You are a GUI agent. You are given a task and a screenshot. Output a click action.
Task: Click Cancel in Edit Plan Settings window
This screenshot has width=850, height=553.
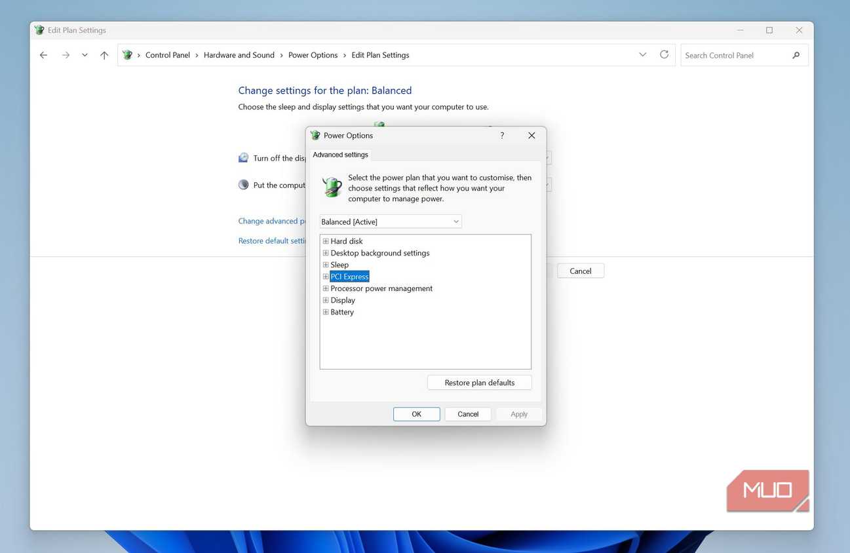click(x=581, y=271)
